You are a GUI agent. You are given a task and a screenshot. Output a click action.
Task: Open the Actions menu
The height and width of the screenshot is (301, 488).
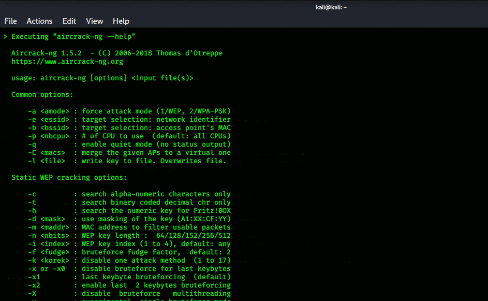point(39,21)
